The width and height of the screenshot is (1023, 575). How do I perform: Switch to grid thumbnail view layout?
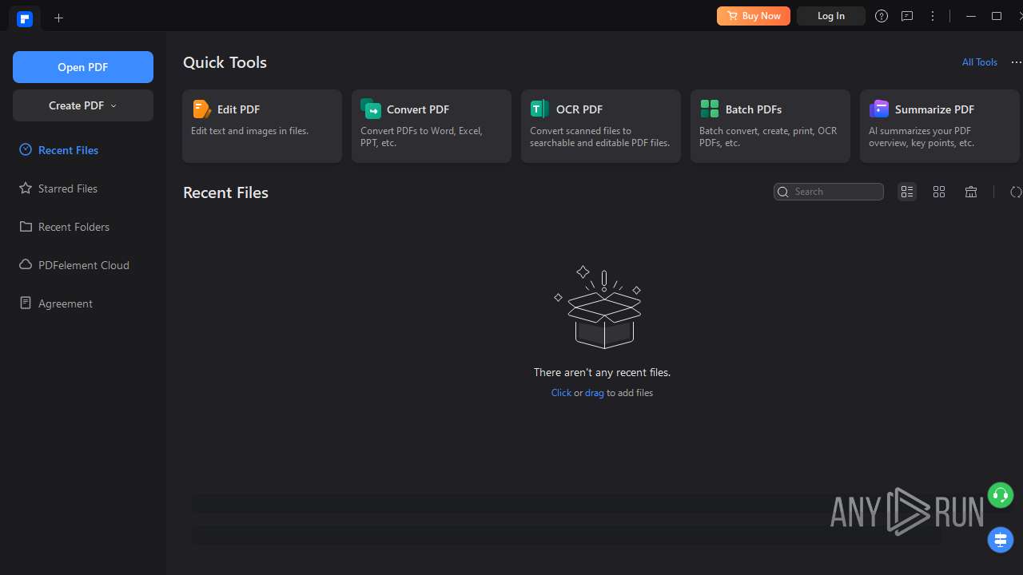point(939,192)
